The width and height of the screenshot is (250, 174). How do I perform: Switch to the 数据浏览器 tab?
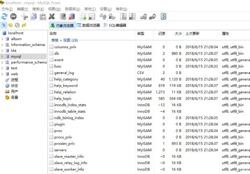coord(88,25)
